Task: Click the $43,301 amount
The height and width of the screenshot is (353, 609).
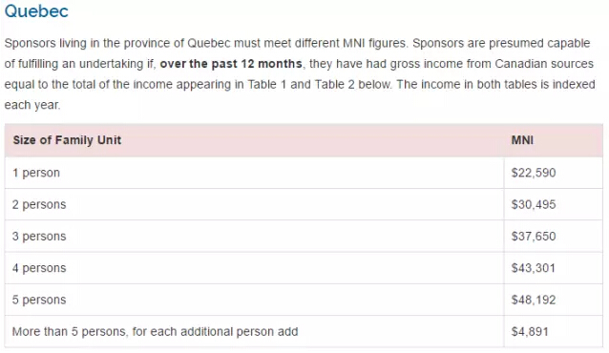Action: (534, 268)
